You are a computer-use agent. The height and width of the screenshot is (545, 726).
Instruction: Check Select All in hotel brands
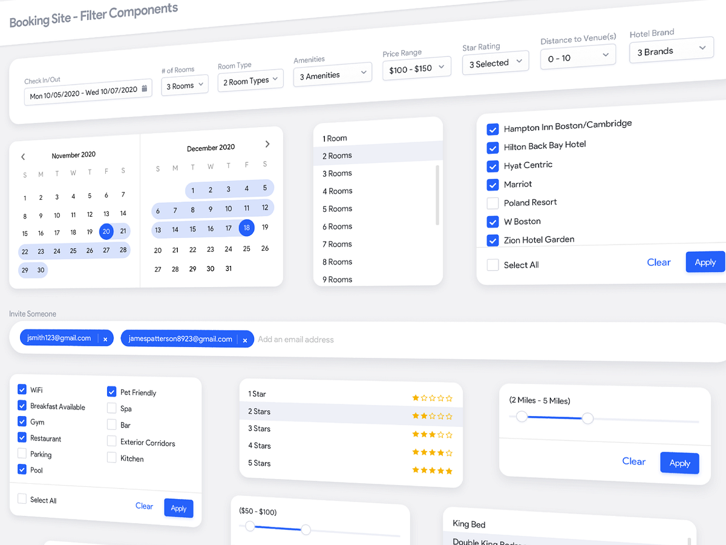pos(492,265)
